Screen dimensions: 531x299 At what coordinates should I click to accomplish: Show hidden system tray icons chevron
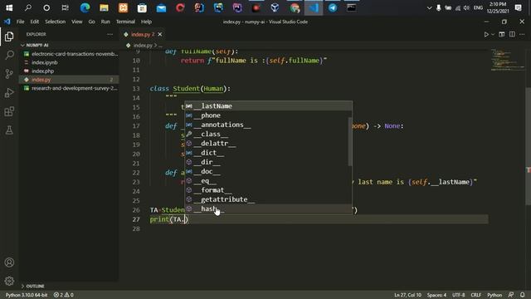point(429,7)
